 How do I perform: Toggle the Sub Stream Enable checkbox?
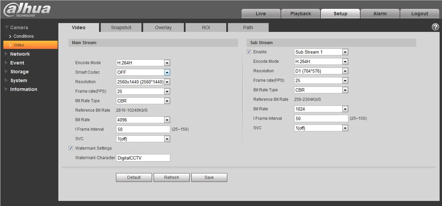tap(249, 52)
